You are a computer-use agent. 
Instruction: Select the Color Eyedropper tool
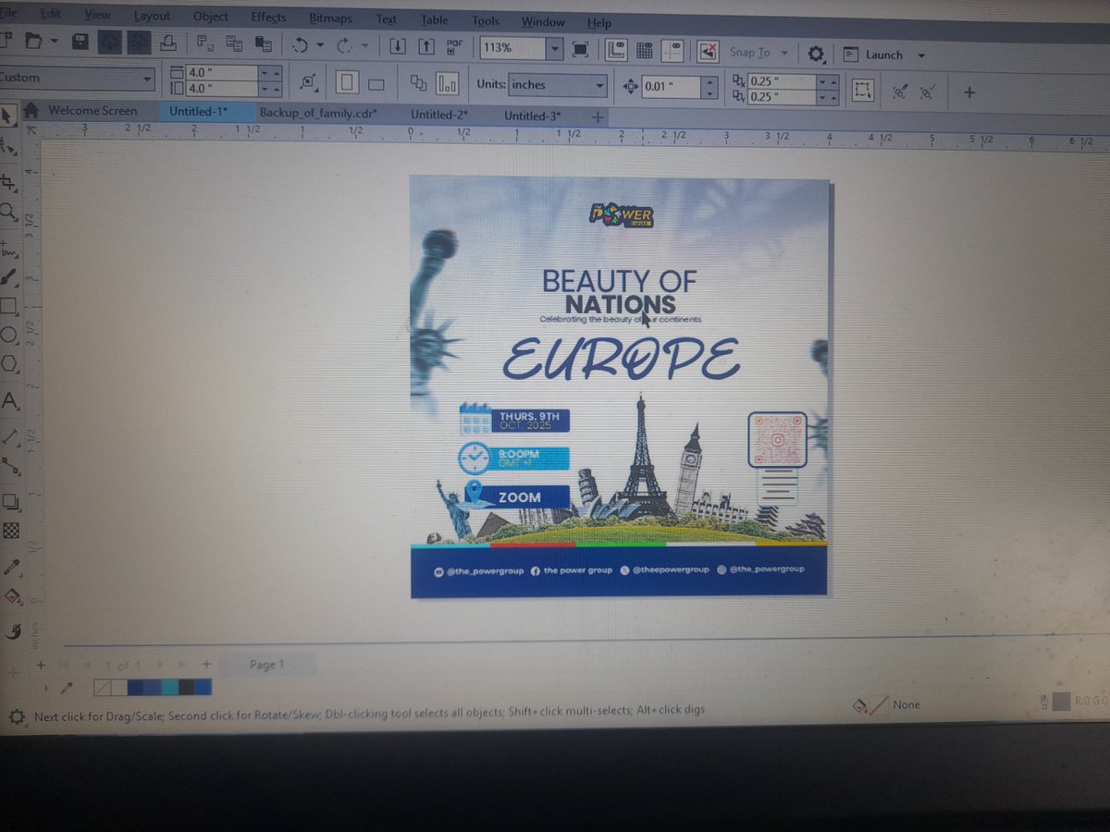[x=11, y=568]
